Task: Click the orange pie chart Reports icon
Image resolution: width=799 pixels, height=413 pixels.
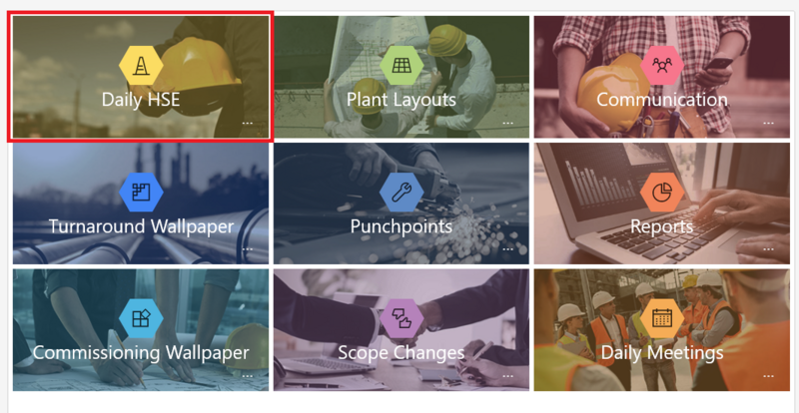Action: coord(662,192)
